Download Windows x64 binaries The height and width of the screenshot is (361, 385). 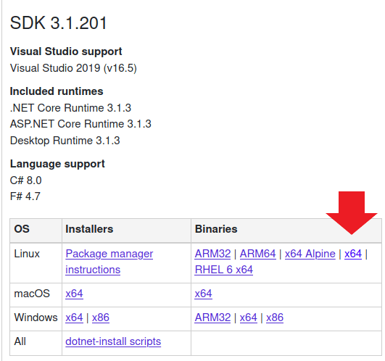point(249,318)
